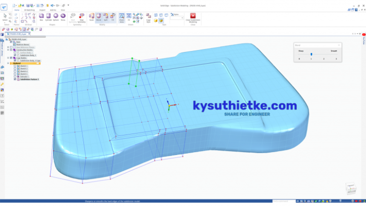The image size is (366, 206).
Task: Activate the Fill modify tool
Action: click(x=113, y=17)
